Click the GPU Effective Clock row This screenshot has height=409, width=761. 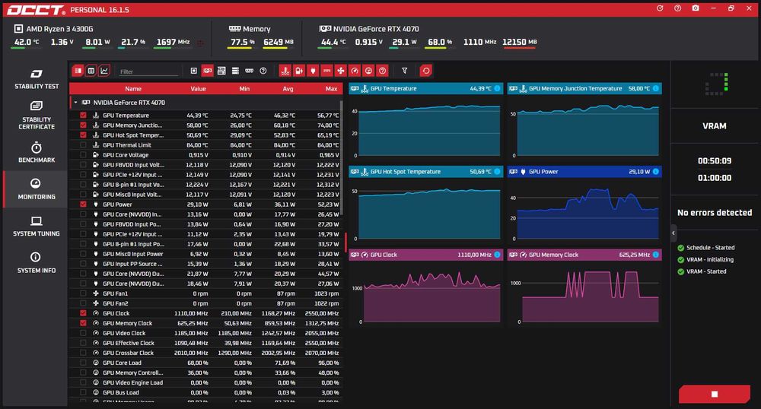pyautogui.click(x=205, y=343)
